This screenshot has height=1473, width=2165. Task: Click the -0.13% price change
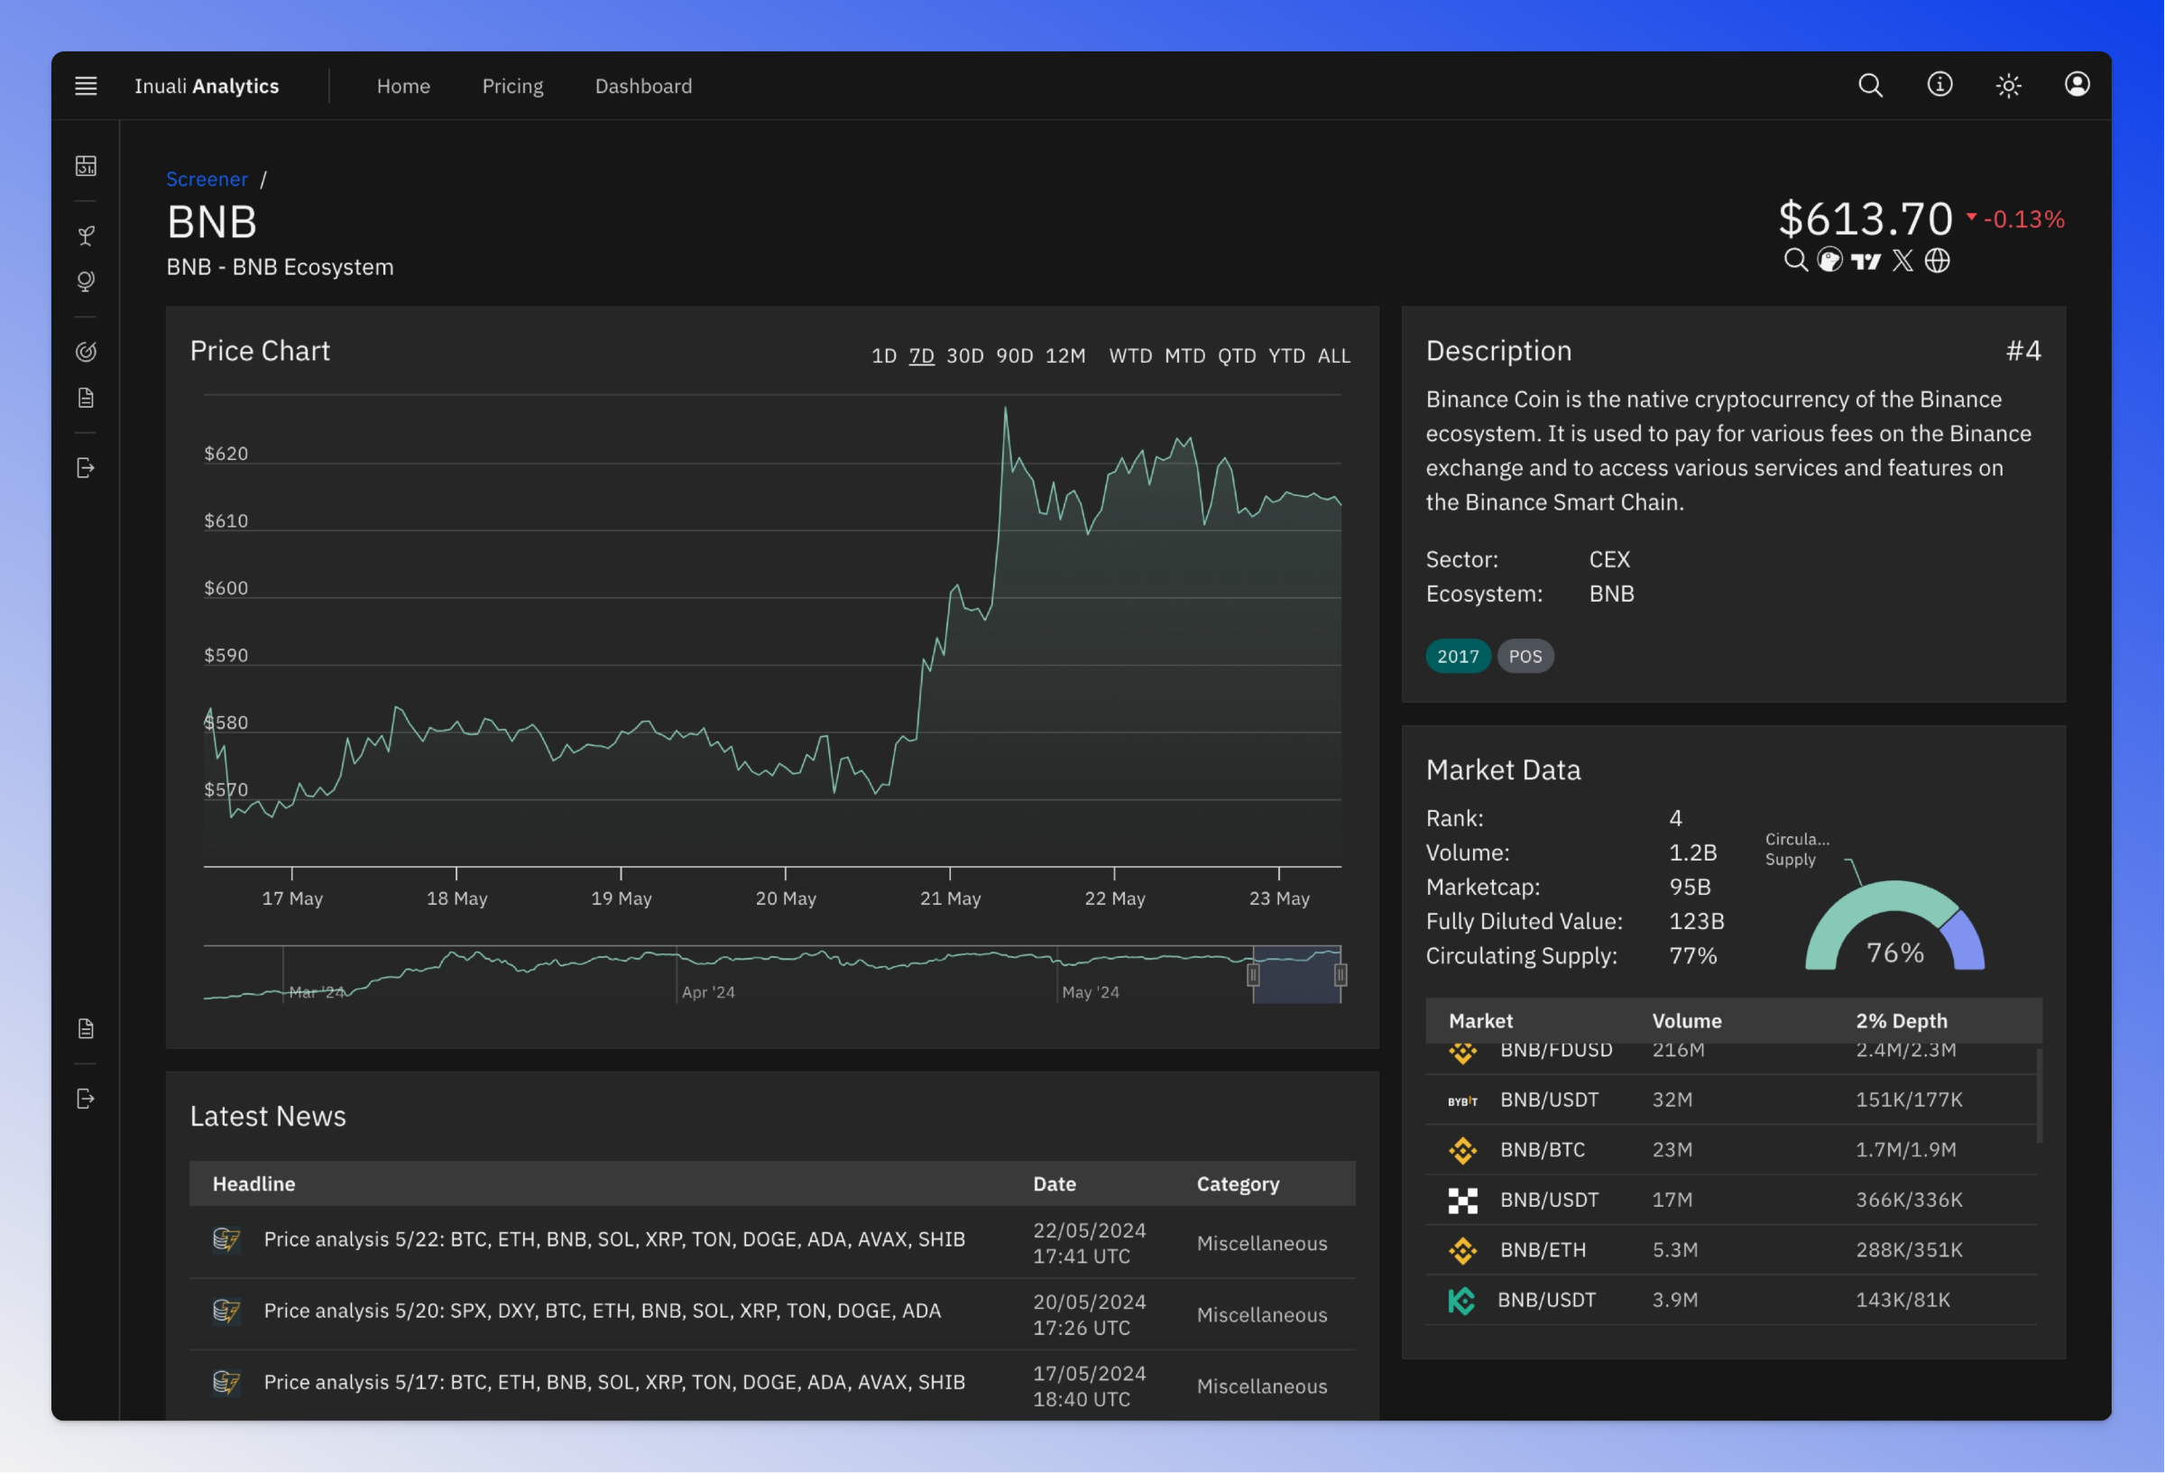click(2018, 220)
